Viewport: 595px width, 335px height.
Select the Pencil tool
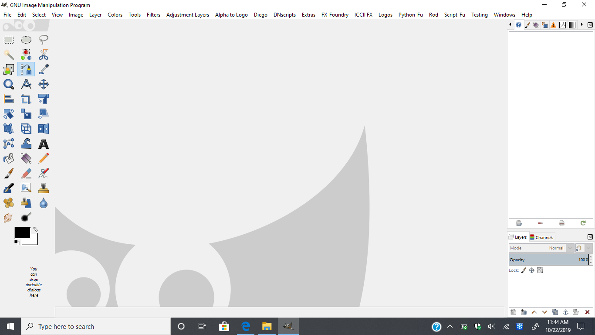click(44, 158)
